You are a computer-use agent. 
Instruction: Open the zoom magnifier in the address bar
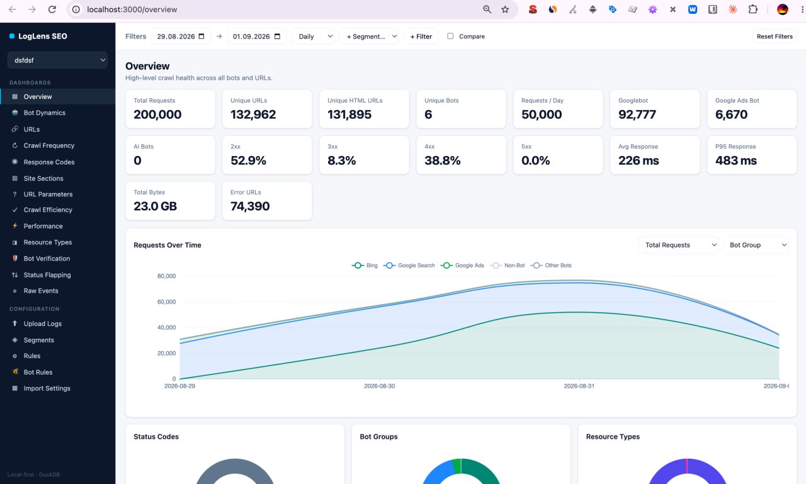click(x=487, y=9)
